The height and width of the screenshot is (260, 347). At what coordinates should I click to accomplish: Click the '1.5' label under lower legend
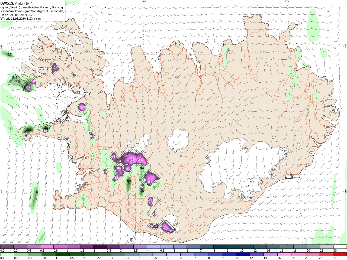click(72, 258)
